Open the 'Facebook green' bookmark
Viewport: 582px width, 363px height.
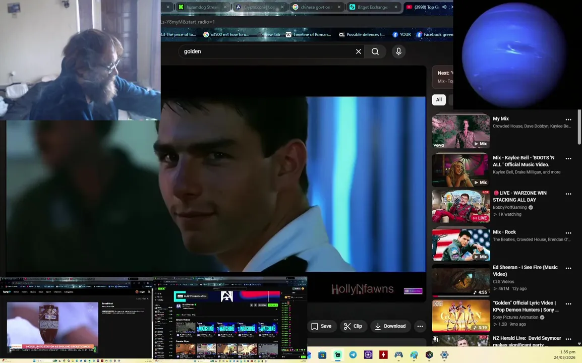coord(434,34)
